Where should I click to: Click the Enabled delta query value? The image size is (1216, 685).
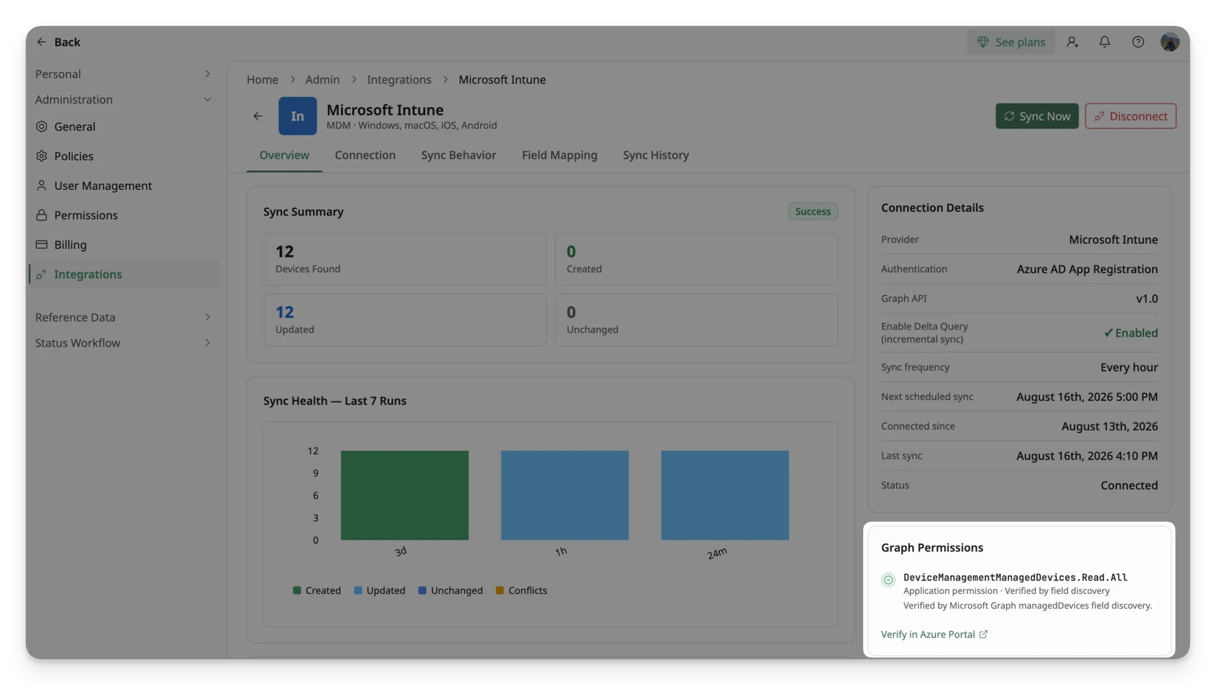point(1130,333)
